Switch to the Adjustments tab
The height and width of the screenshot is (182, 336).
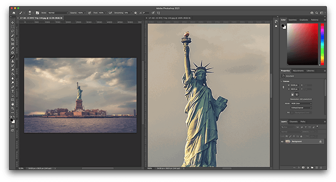[298, 70]
